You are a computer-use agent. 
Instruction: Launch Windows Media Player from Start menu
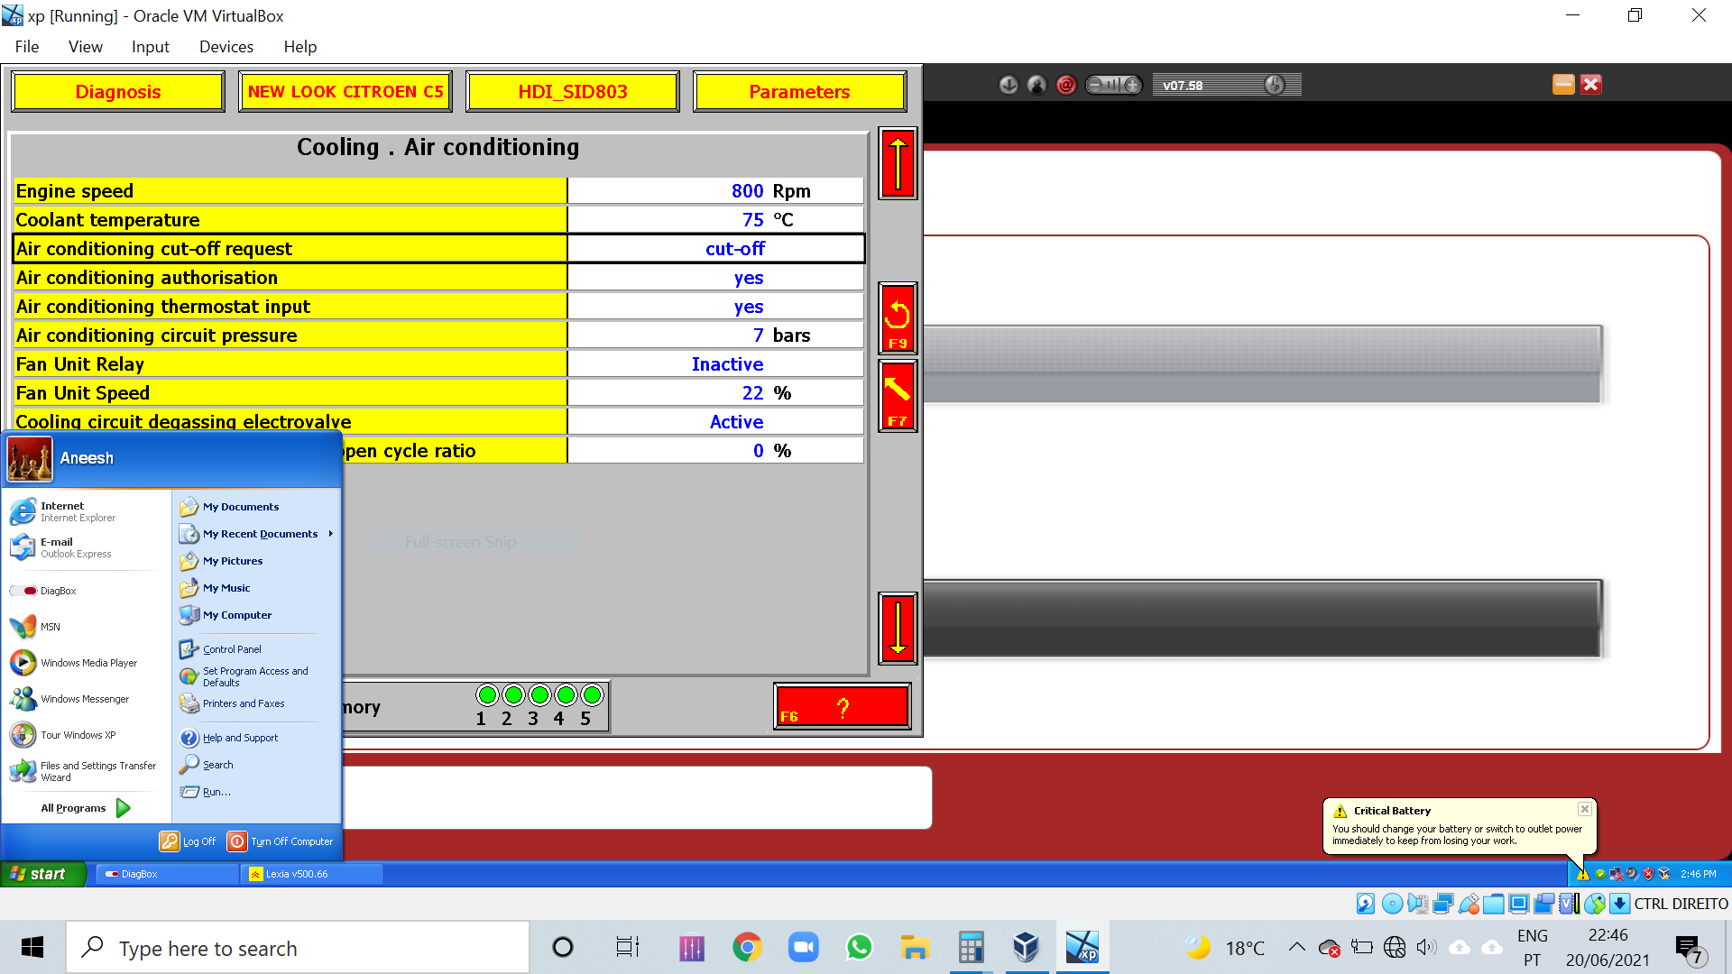click(87, 663)
